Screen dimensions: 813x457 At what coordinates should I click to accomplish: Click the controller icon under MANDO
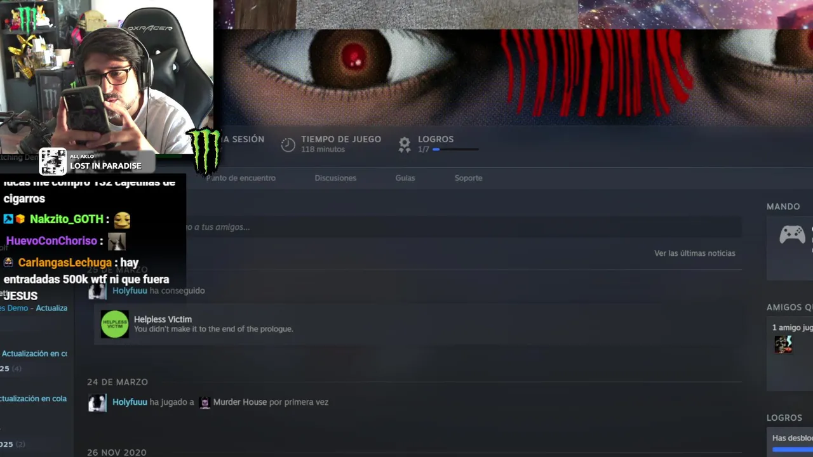[x=792, y=235]
